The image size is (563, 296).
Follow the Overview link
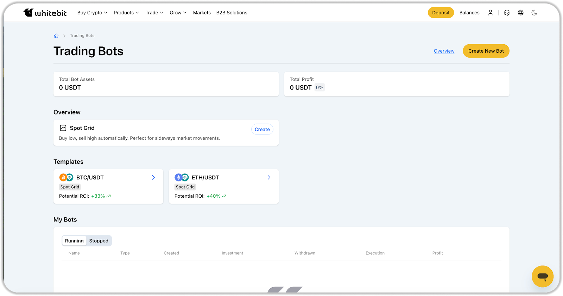[444, 51]
